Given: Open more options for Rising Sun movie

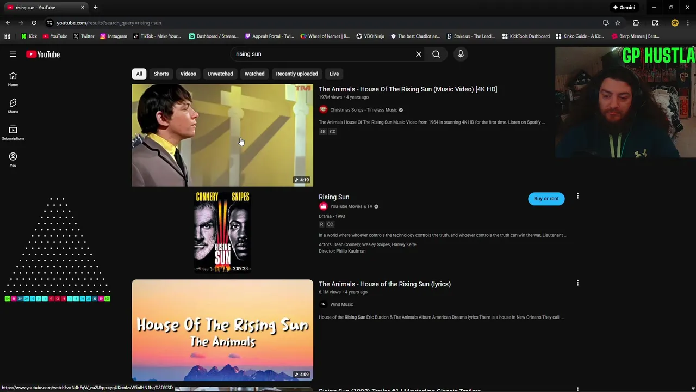Looking at the screenshot, I should (x=577, y=196).
